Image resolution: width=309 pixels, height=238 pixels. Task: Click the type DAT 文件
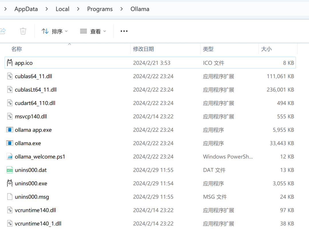(x=214, y=170)
